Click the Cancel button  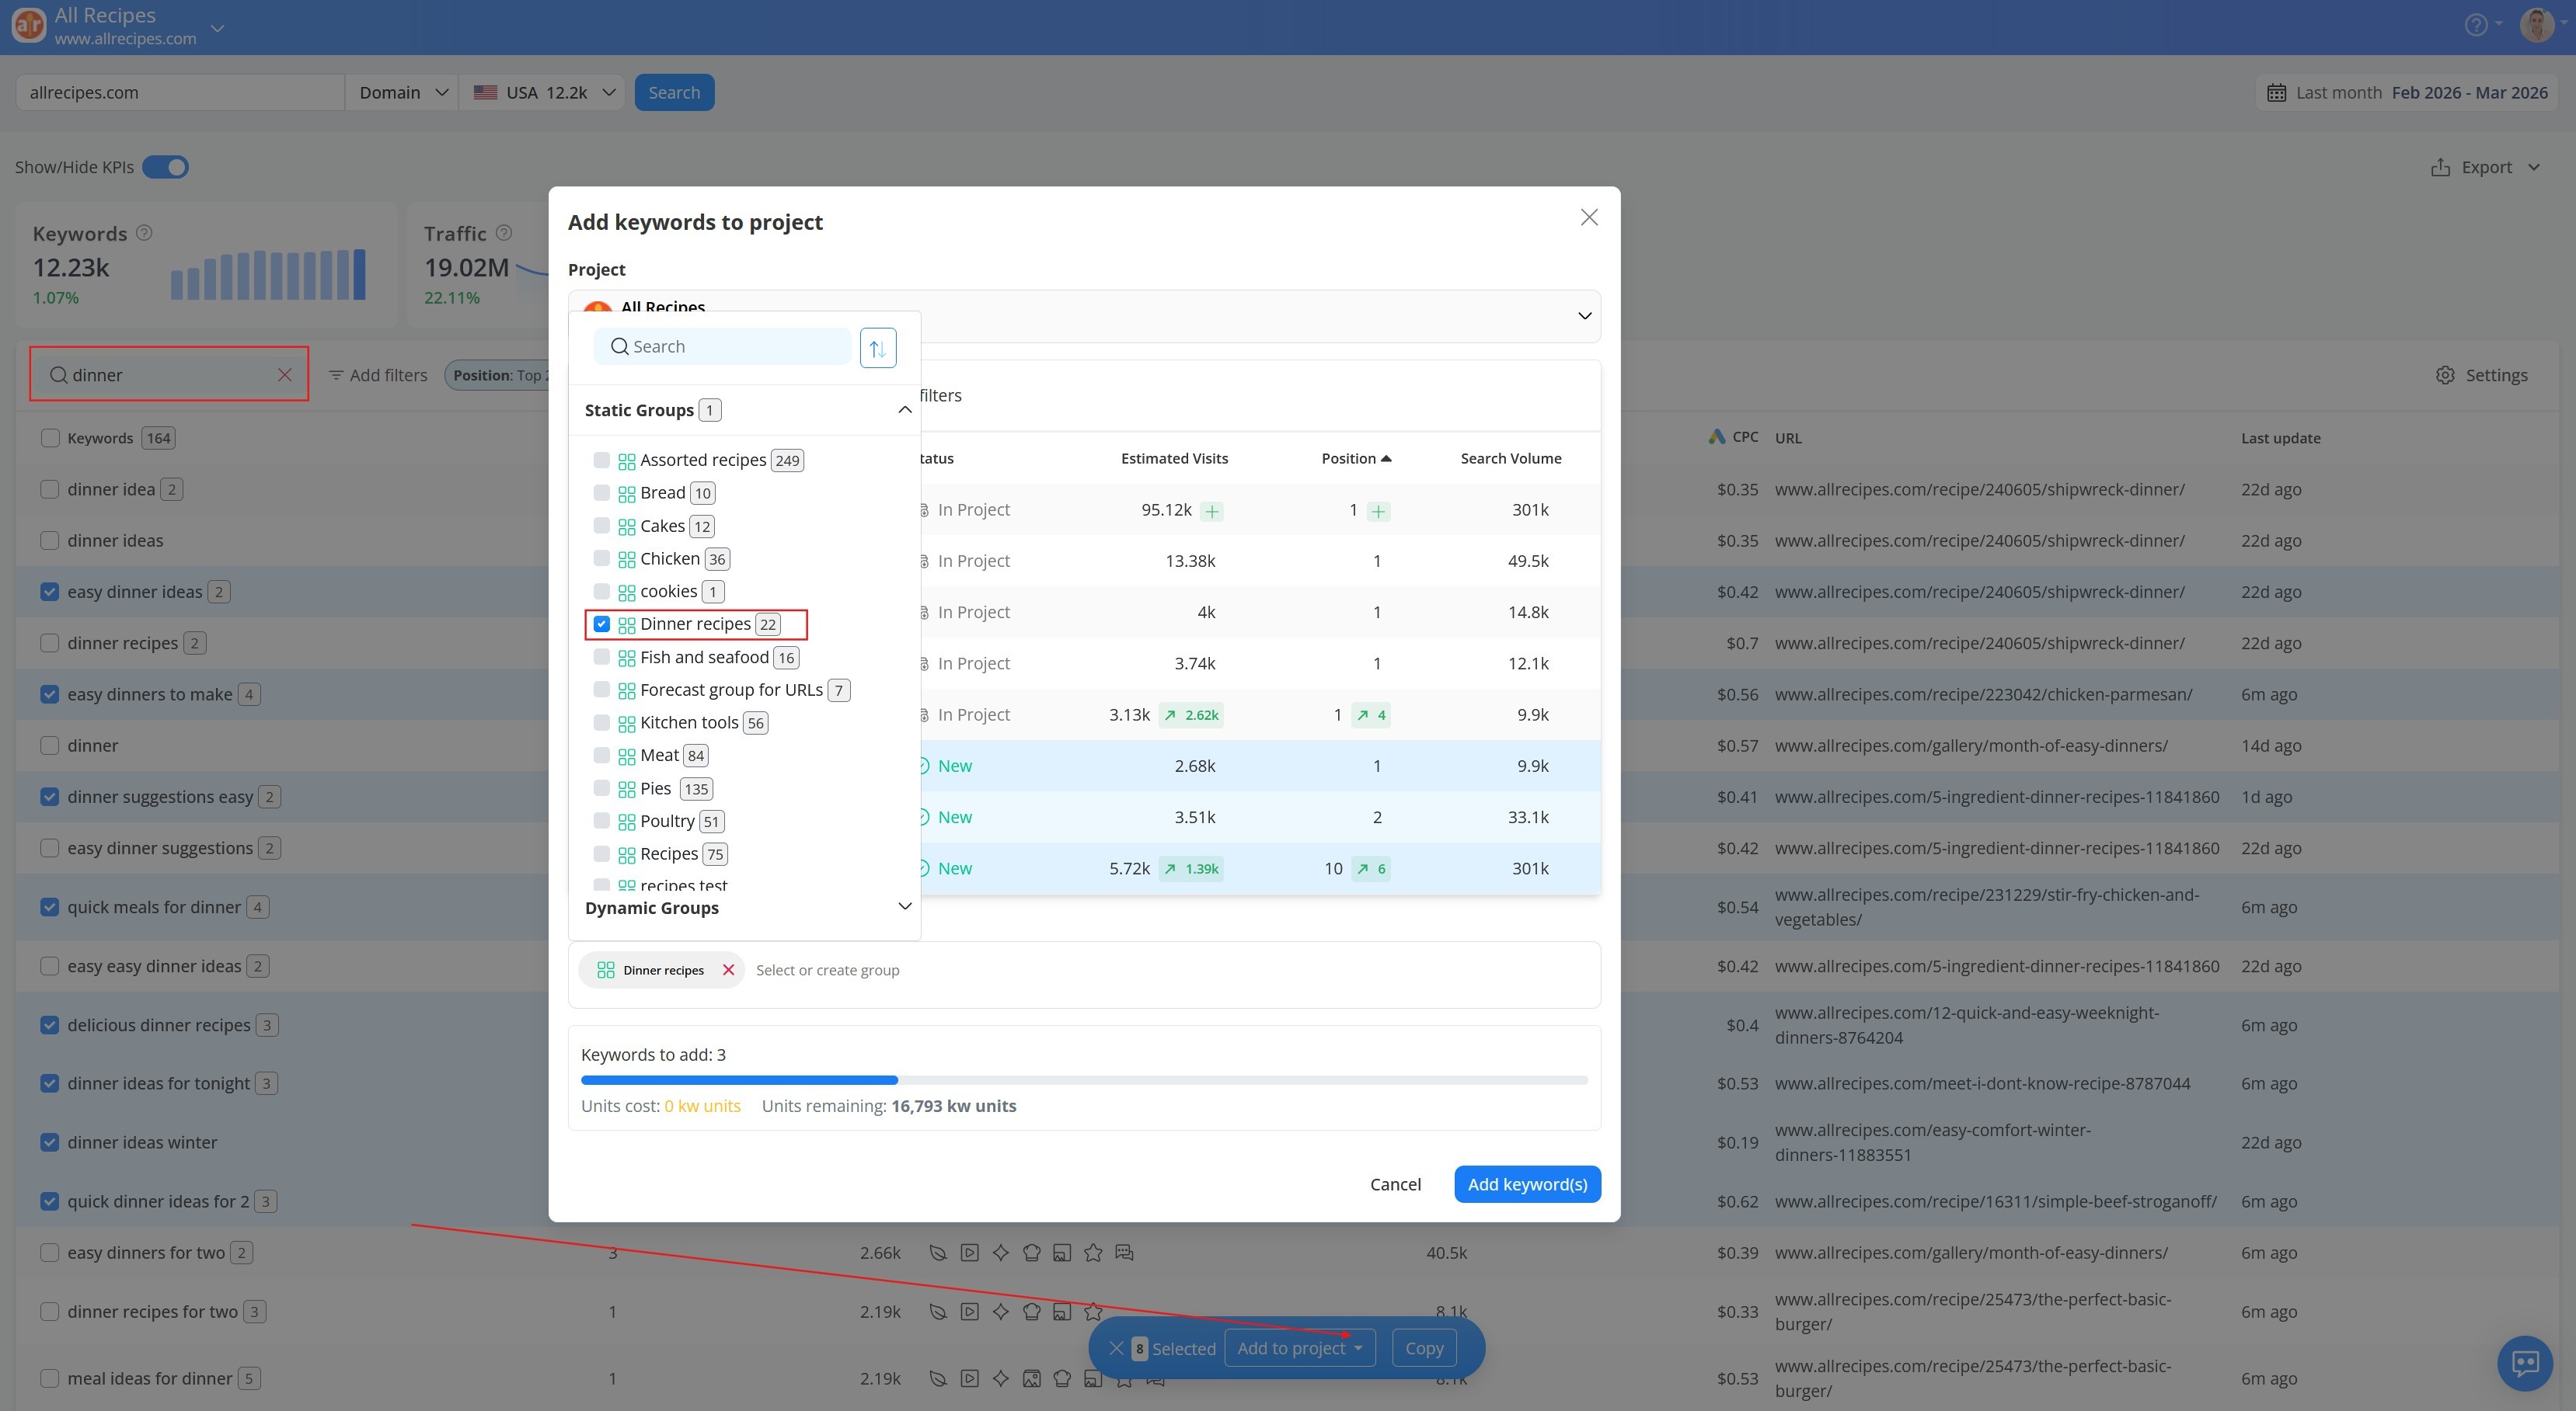pos(1395,1184)
